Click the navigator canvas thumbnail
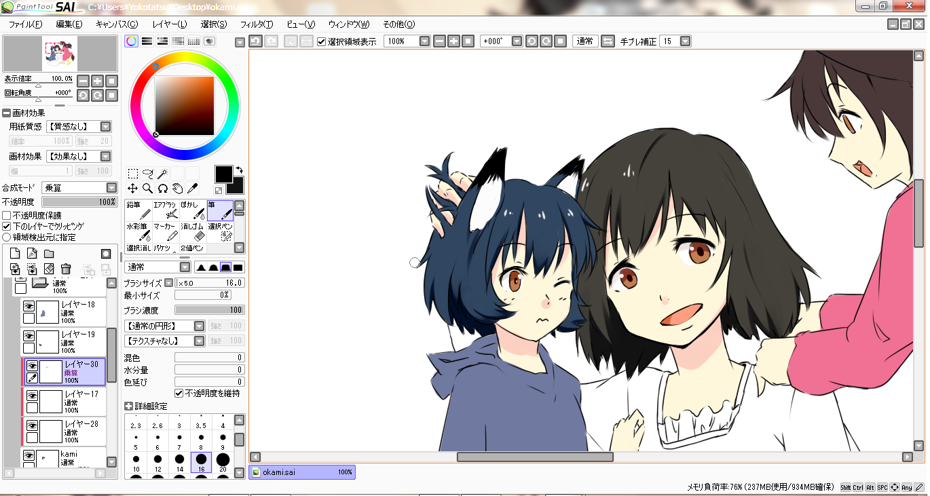Viewport: 930px width, 496px height. pyautogui.click(x=59, y=54)
